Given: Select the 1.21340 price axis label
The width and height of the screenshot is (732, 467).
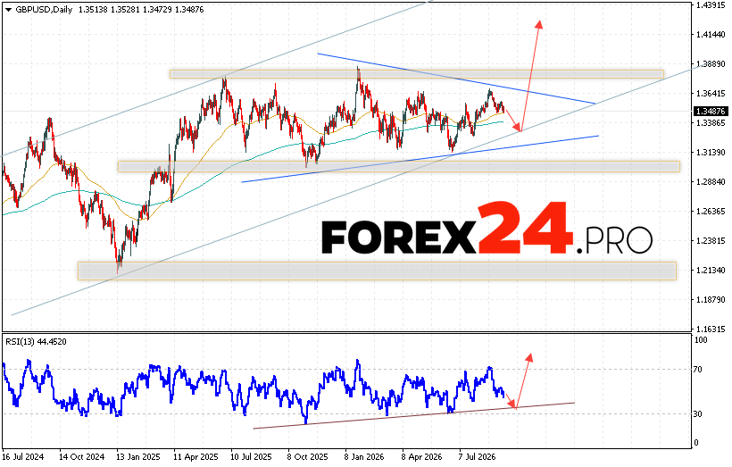Looking at the screenshot, I should pos(711,270).
